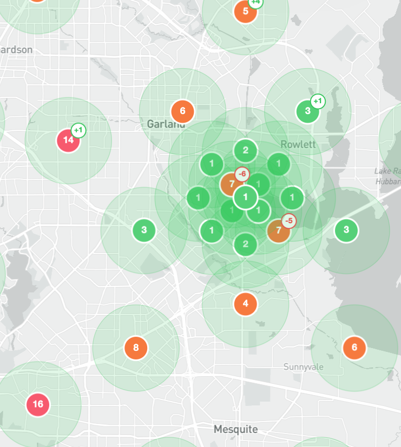Select the white-outlined center 1 marker
Viewport: 401px width, 447px height.
point(246,197)
